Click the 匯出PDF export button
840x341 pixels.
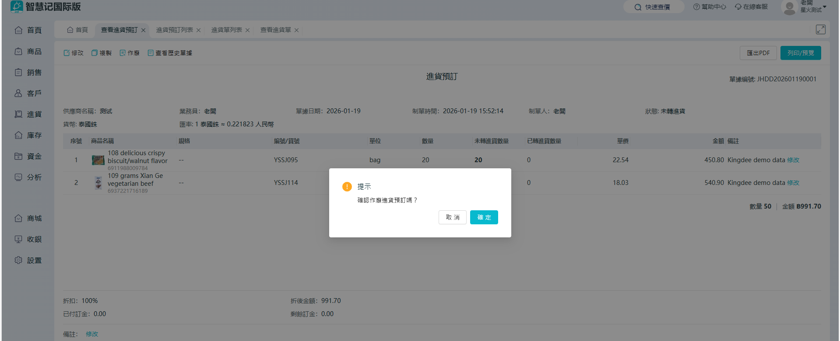[758, 53]
